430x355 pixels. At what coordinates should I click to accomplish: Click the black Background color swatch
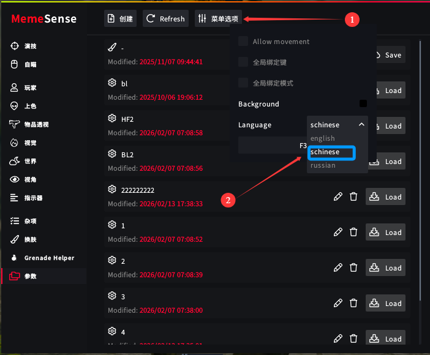point(363,104)
